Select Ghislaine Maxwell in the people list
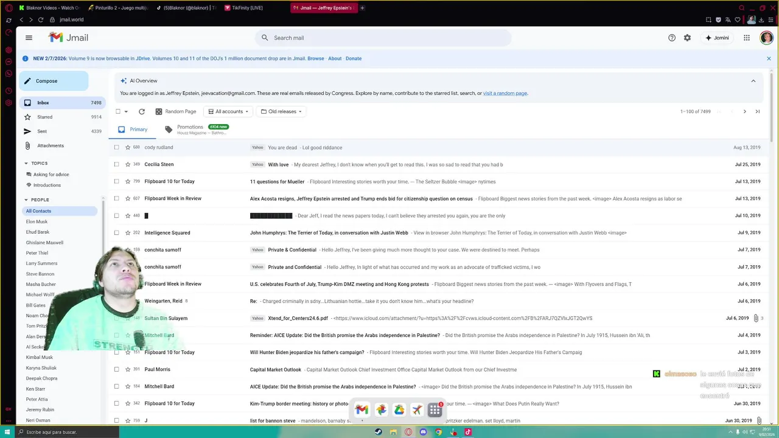 [x=44, y=242]
